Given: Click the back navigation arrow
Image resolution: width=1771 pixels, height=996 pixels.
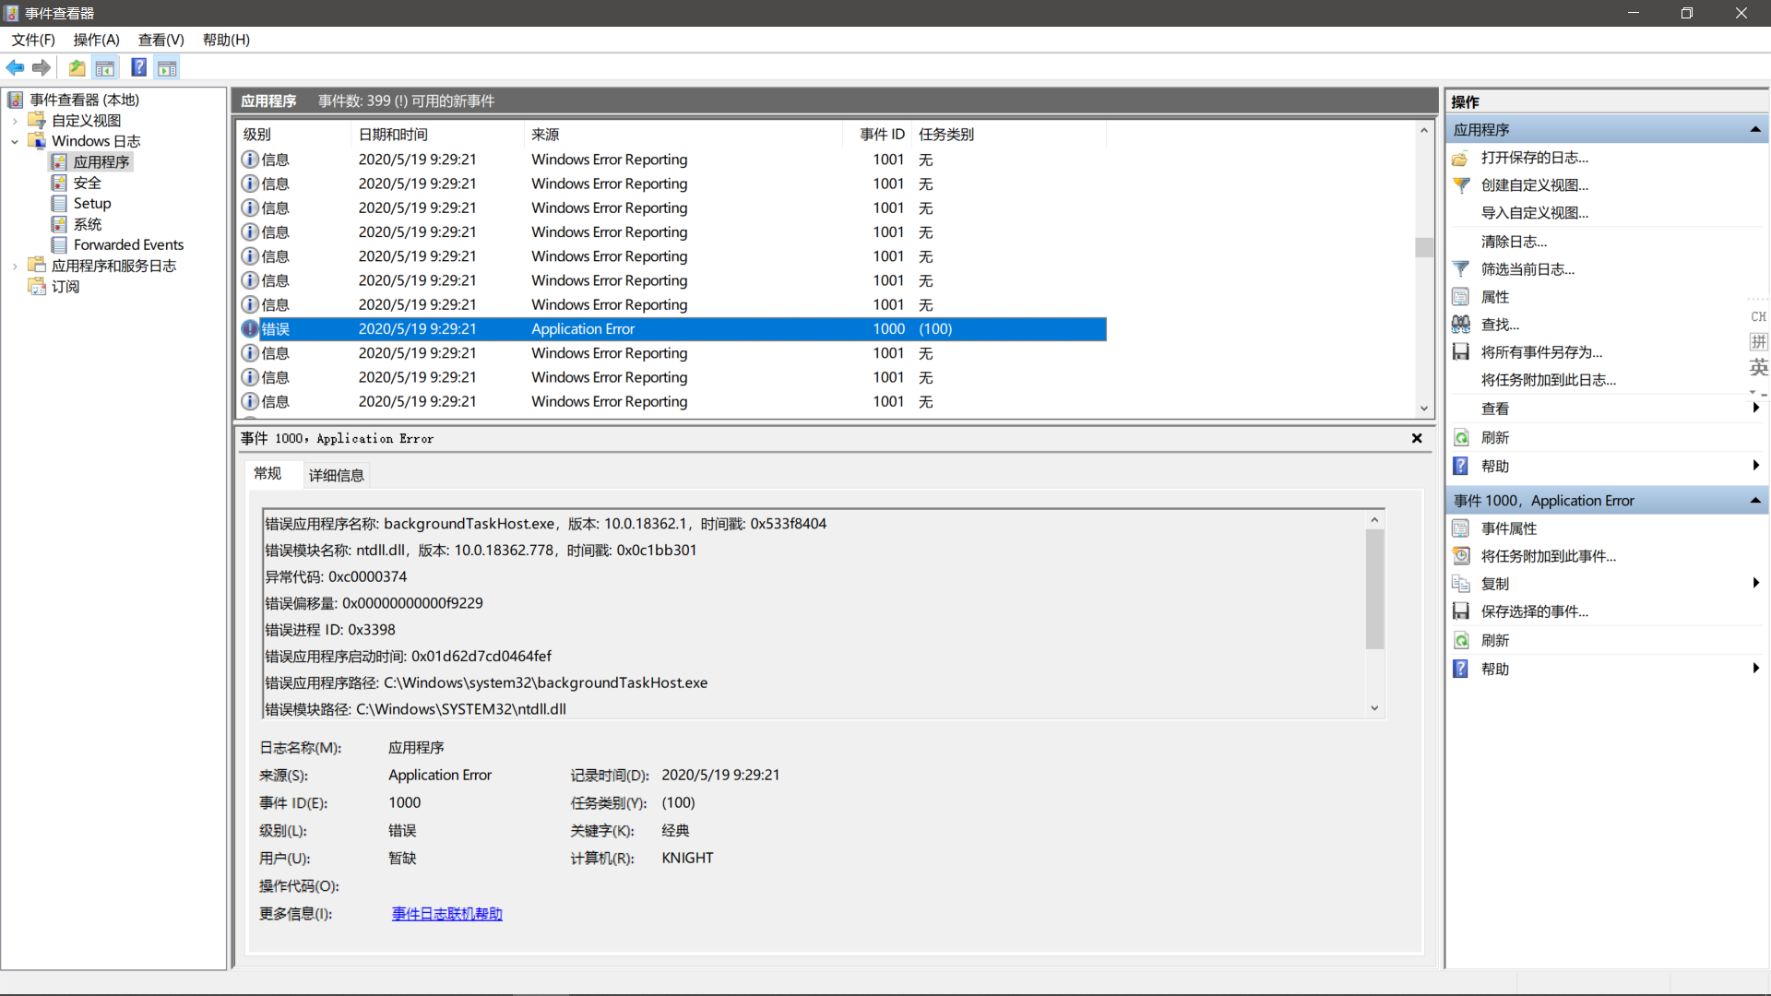Looking at the screenshot, I should click(x=15, y=67).
